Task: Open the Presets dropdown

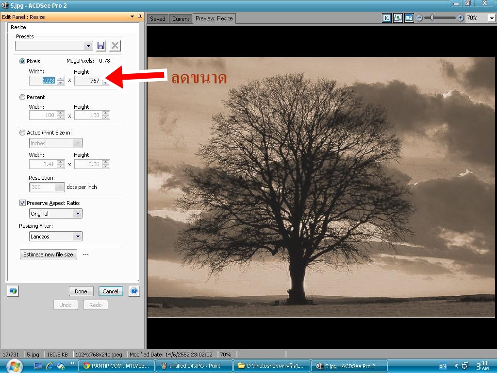Action: 88,46
